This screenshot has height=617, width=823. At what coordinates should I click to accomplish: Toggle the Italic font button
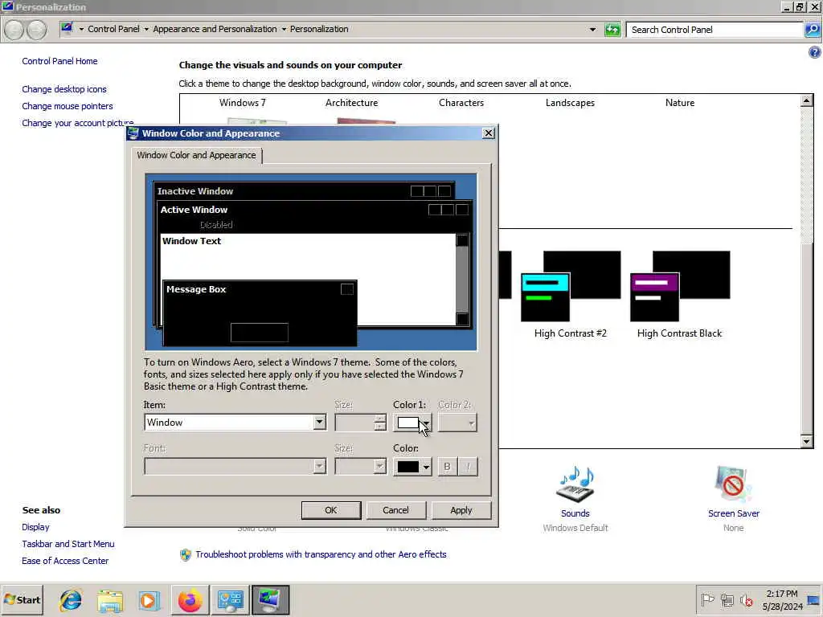pyautogui.click(x=468, y=467)
